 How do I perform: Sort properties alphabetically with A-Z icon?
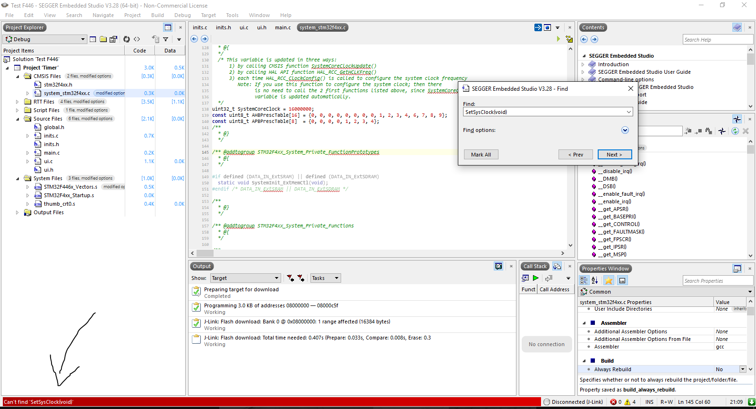[x=595, y=280]
